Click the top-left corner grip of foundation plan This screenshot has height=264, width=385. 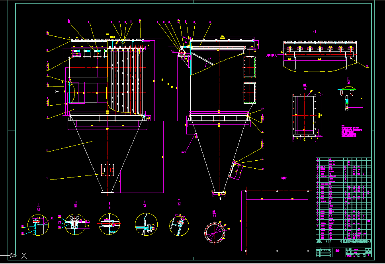click(246, 191)
